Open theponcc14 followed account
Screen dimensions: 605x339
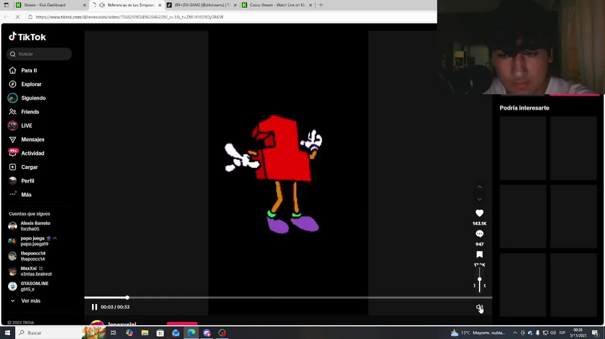pos(33,256)
